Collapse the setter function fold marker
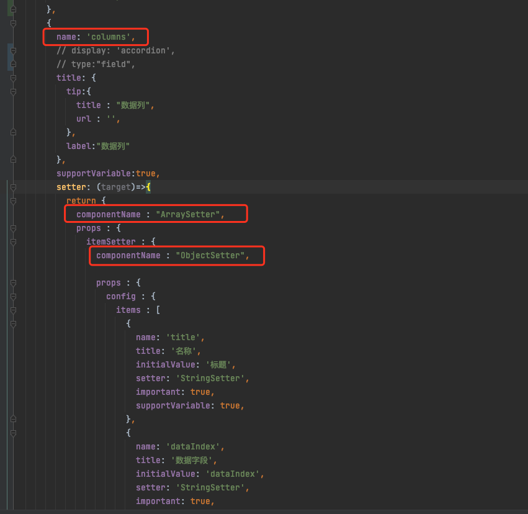528x514 pixels. click(12, 187)
